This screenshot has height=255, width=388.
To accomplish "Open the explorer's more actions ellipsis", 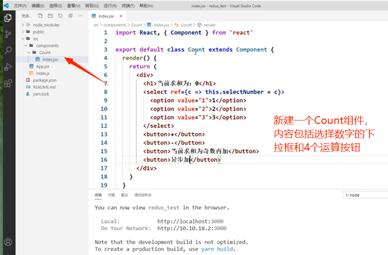I will [81, 16].
